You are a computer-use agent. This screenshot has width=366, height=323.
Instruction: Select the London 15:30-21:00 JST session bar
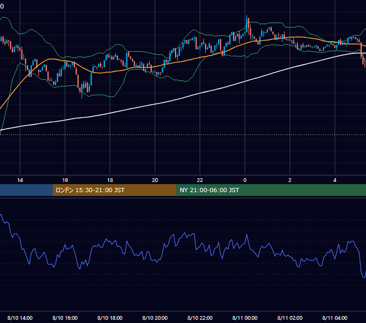(114, 190)
